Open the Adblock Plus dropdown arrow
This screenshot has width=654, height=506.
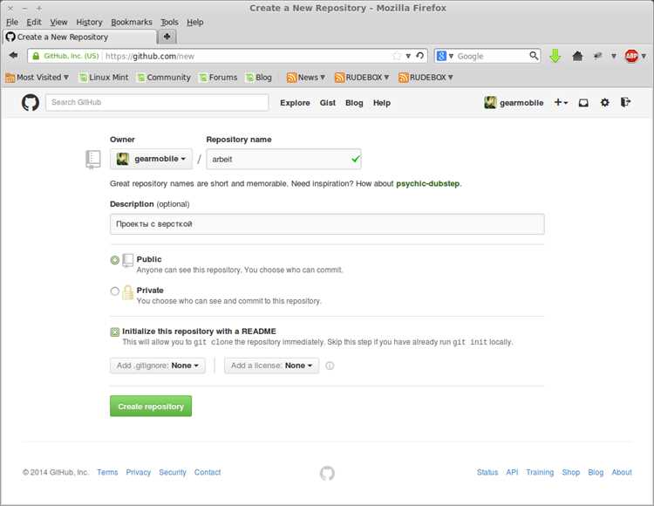click(644, 56)
